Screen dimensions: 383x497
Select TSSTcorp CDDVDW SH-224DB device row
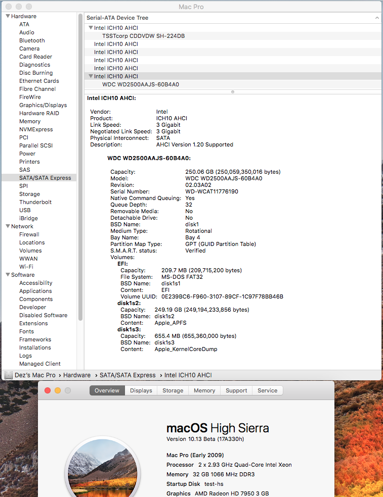[233, 36]
